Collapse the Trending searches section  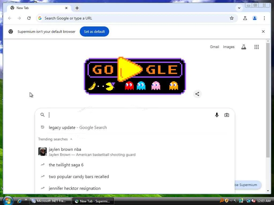pyautogui.click(x=71, y=139)
